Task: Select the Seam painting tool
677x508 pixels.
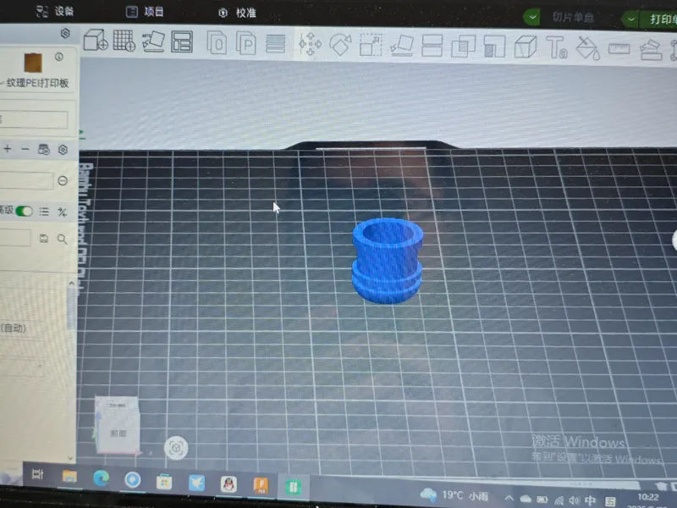Action: [x=526, y=47]
